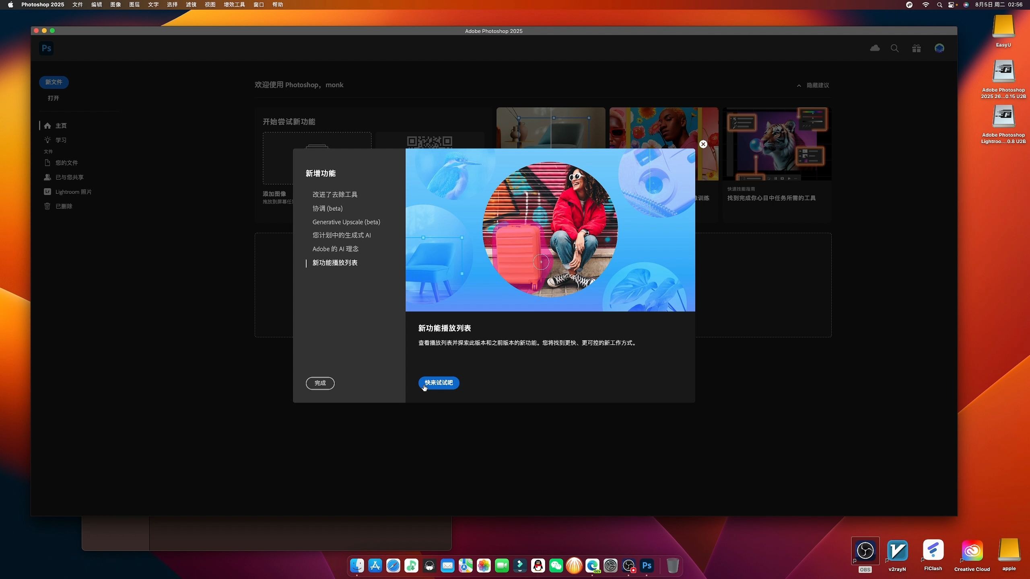Click the 快来试试吧 button
This screenshot has height=579, width=1030.
click(439, 383)
